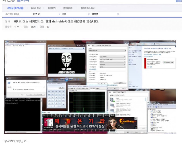The height and width of the screenshot is (150, 182).
Task: Open 인쇄 menu dropdown in Photo Viewer
Action: point(57,48)
